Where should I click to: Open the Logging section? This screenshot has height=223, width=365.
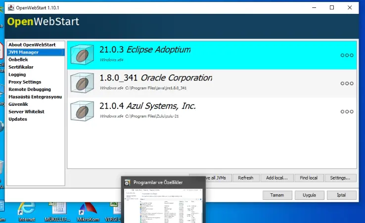click(x=36, y=75)
